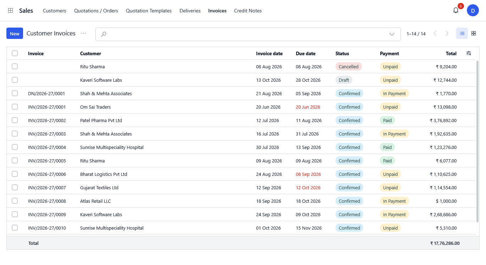Check the INV/2026-27/0010 row checkbox
The width and height of the screenshot is (486, 265).
15,228
